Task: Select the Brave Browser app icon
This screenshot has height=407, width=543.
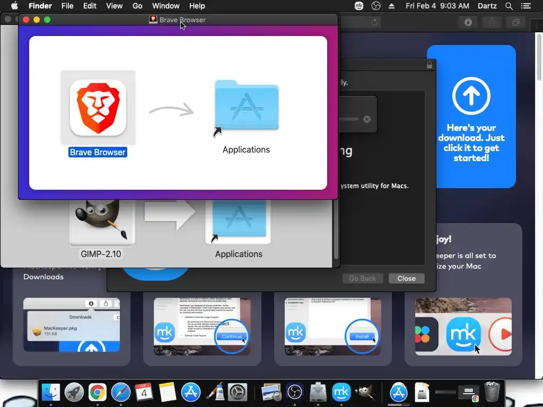Action: pyautogui.click(x=98, y=107)
